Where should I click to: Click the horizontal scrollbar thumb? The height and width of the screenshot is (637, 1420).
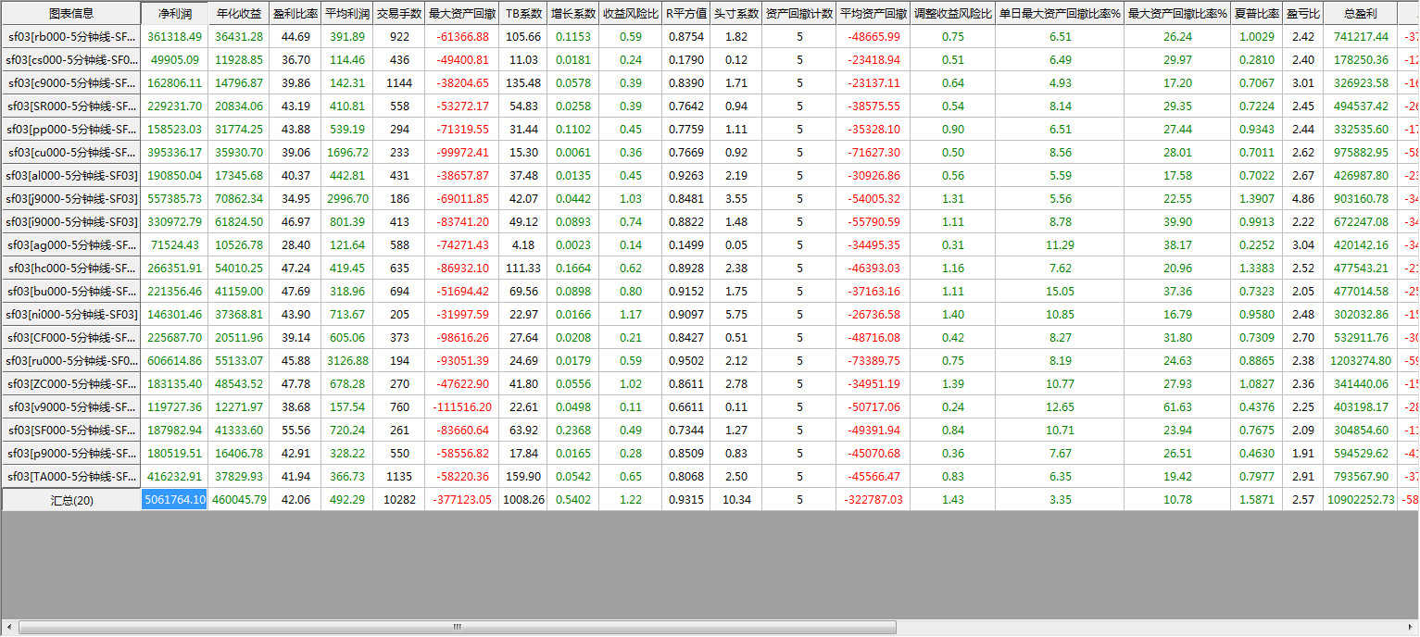[x=458, y=627]
